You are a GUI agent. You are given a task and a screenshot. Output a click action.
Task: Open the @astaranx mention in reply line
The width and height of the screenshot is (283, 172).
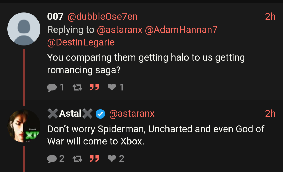[x=119, y=30]
